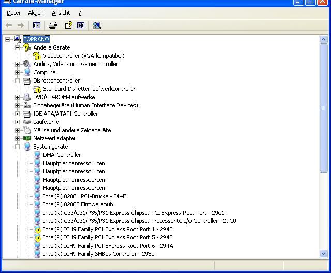
Task: Click the scan for hardware changes icon
Action: [x=97, y=25]
